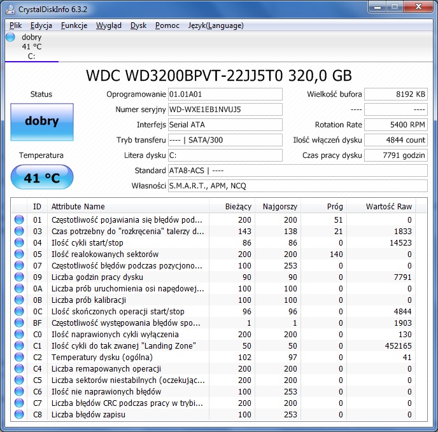Screen dimensions: 438x432
Task: Click the raw value 452165
Action: (x=398, y=345)
